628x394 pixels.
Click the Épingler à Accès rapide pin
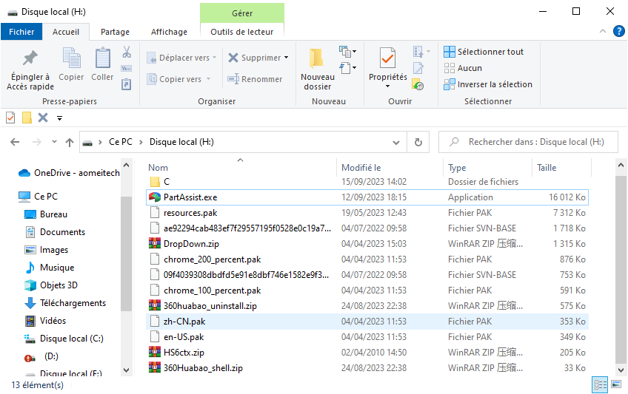(30, 58)
